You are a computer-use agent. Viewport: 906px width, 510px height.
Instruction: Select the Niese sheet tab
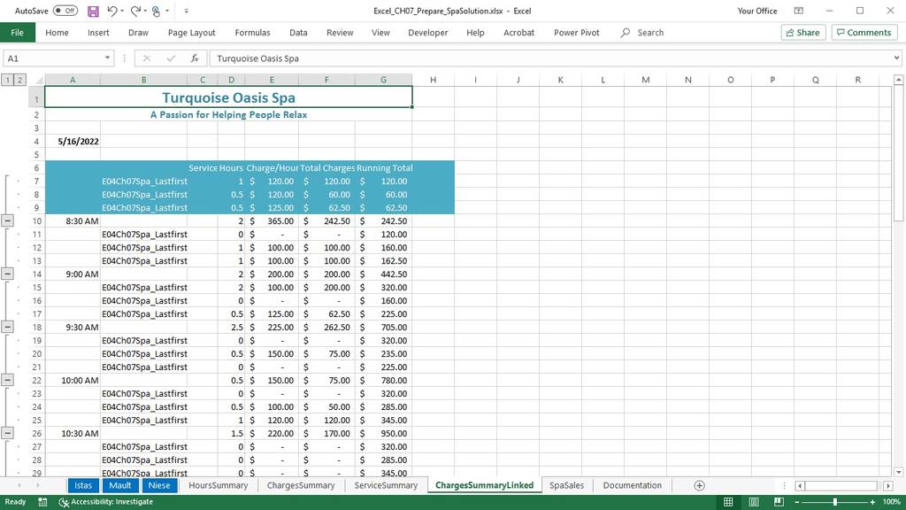tap(159, 485)
